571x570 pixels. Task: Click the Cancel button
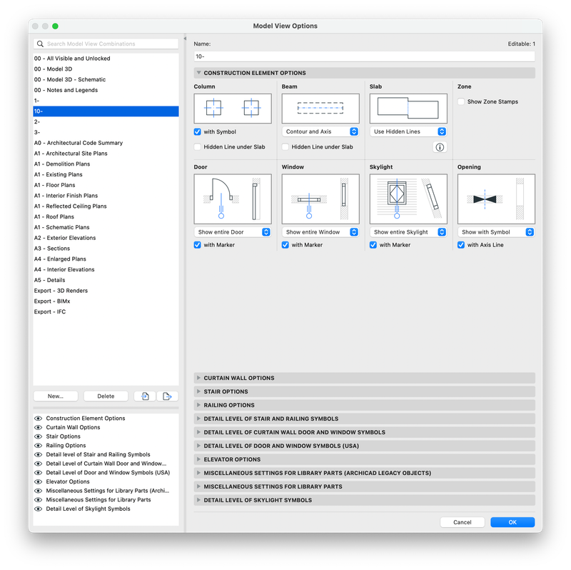463,522
